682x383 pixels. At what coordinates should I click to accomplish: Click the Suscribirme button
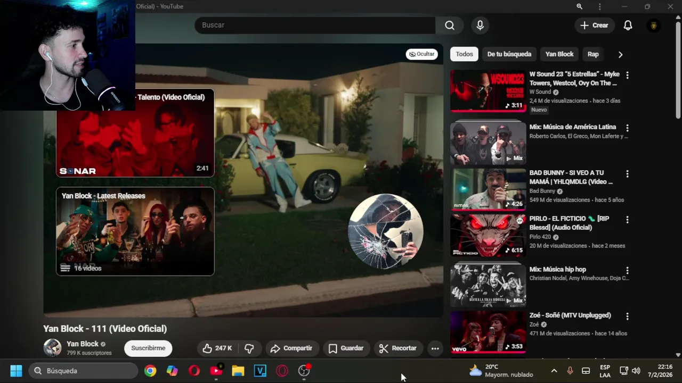click(148, 348)
